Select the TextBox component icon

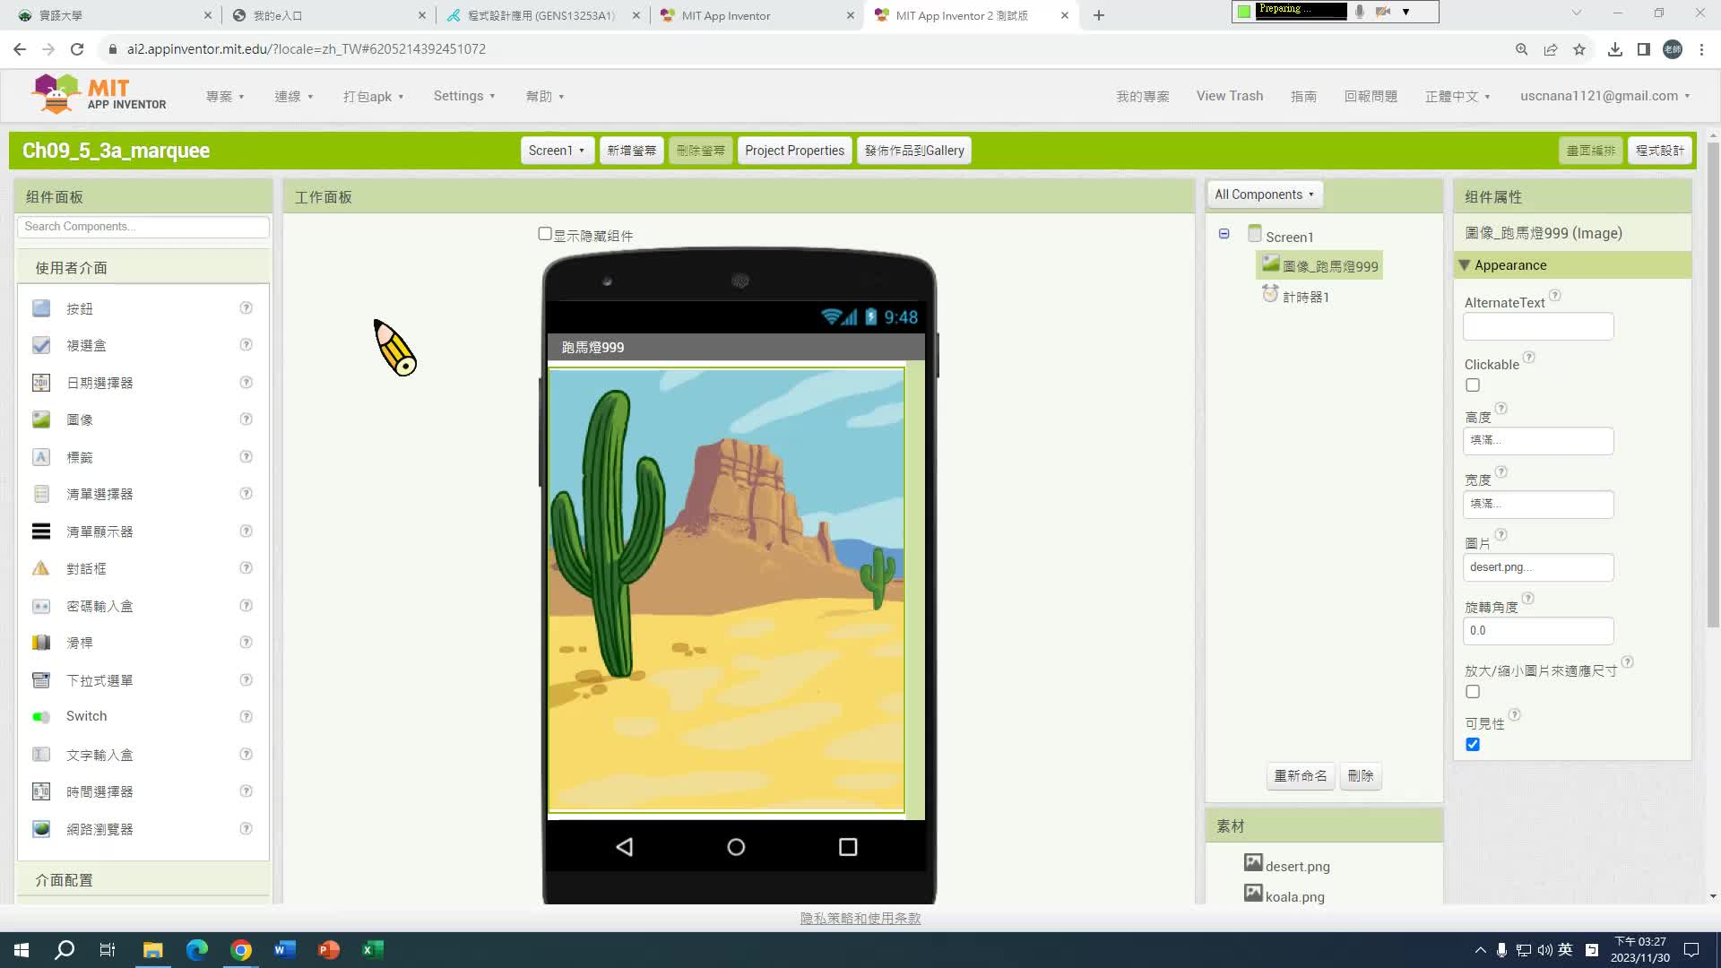pos(41,755)
